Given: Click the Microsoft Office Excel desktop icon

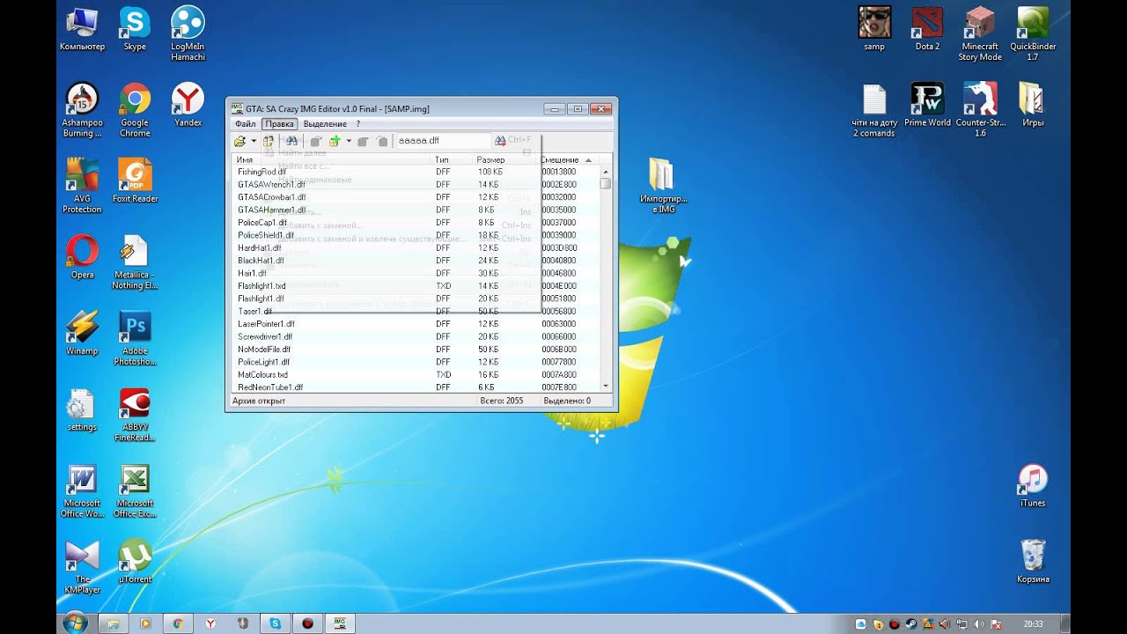Looking at the screenshot, I should [135, 490].
